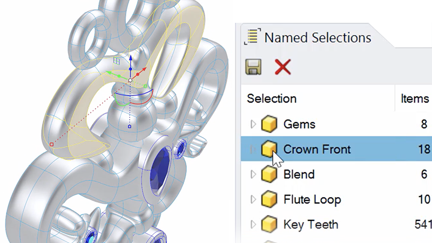The height and width of the screenshot is (243, 432).
Task: Click the cube icon beside Crown Front
Action: 269,149
